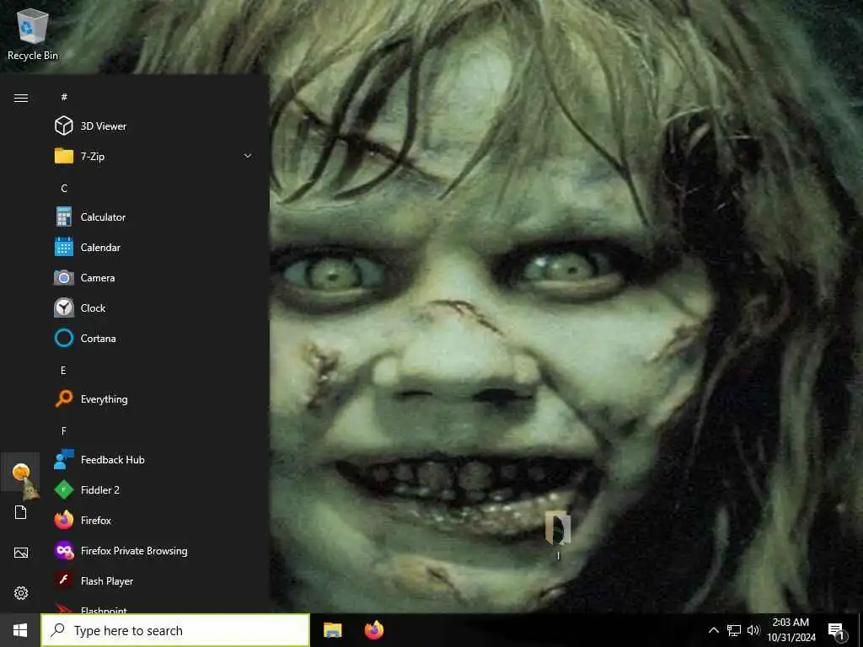
Task: Open File Explorer on the taskbar
Action: [332, 630]
